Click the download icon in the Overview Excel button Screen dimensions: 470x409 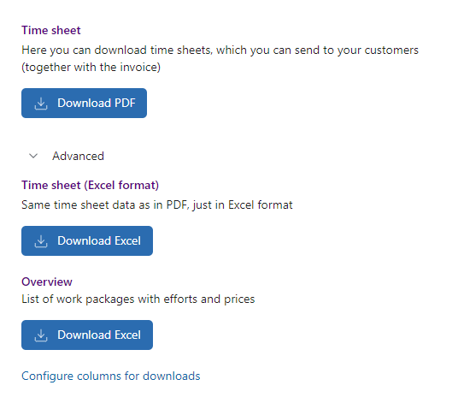click(41, 335)
